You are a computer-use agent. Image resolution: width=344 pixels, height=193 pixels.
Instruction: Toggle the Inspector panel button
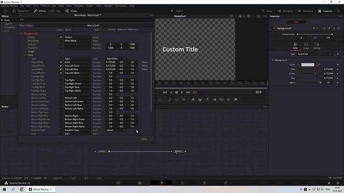(x=325, y=11)
